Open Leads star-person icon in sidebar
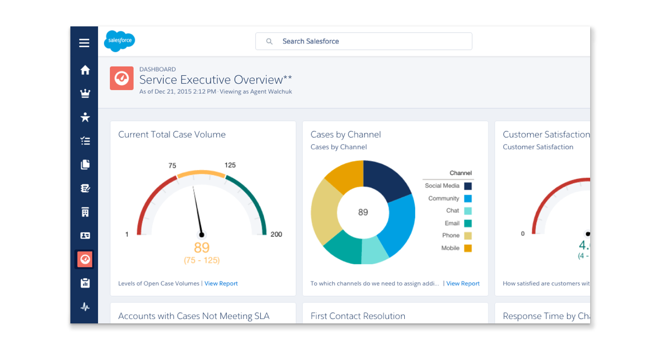Viewport: 660px width, 352px height. pyautogui.click(x=85, y=117)
